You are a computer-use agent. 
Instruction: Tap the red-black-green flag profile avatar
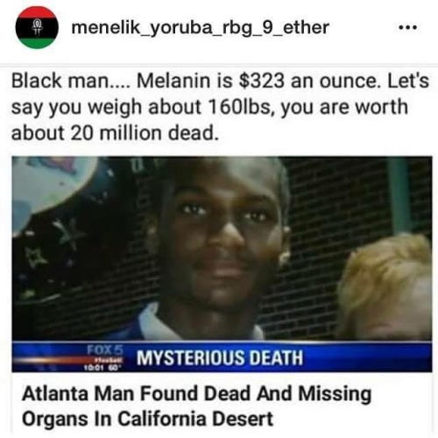tap(37, 27)
